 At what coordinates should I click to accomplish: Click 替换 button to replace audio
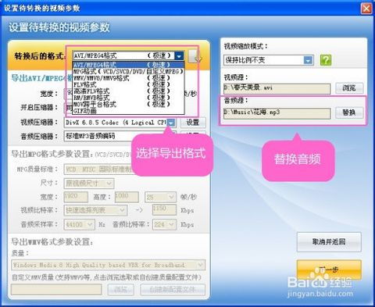tap(349, 112)
